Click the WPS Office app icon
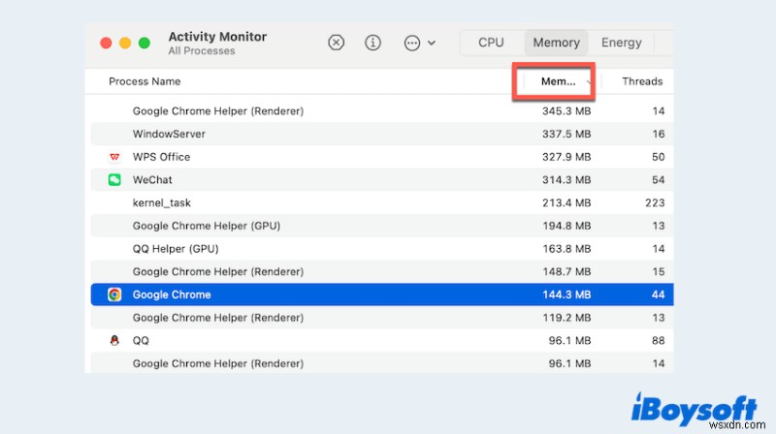This screenshot has height=434, width=776. [x=114, y=157]
